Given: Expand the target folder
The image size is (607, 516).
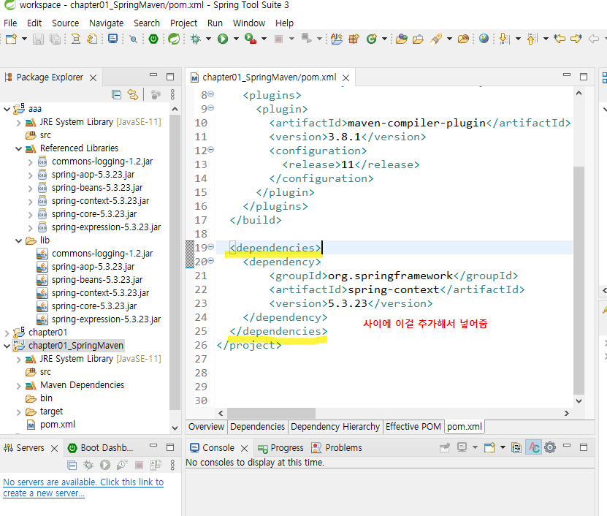Looking at the screenshot, I should pyautogui.click(x=18, y=412).
